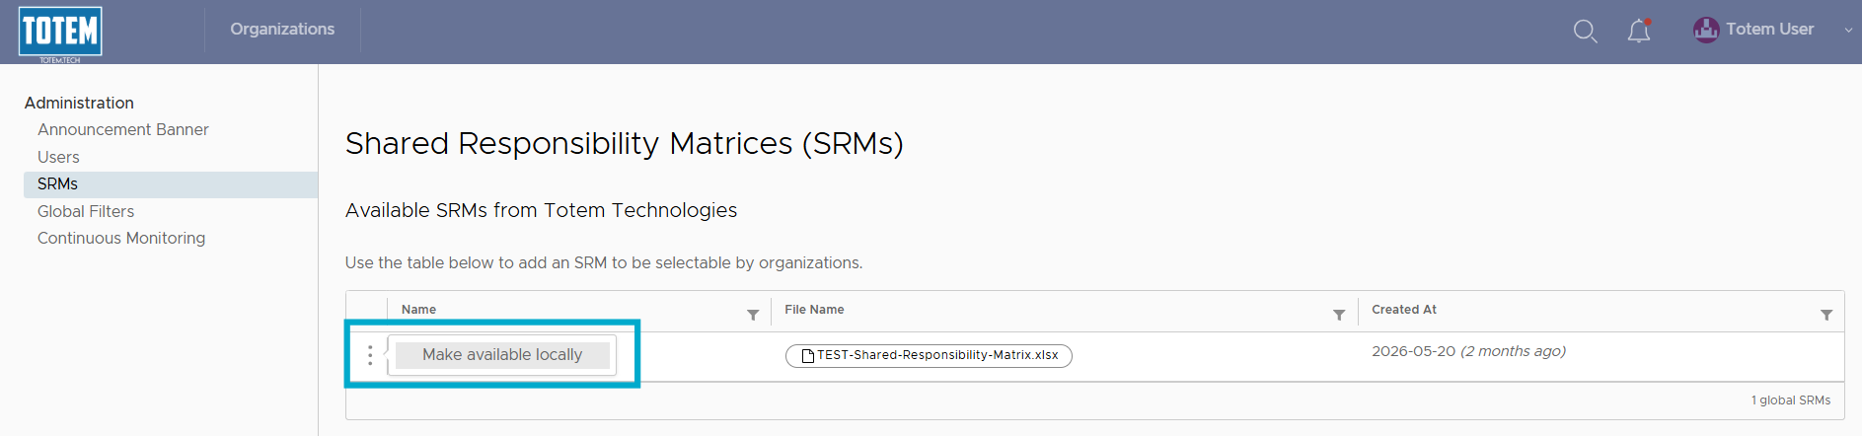Open the Organizations menu in header
This screenshot has width=1862, height=436.
pyautogui.click(x=282, y=30)
